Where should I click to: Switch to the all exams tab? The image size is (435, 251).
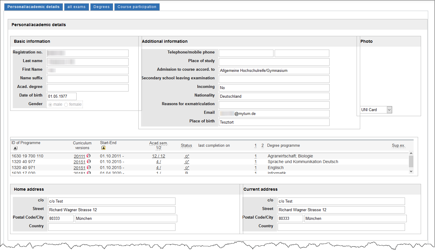[76, 7]
